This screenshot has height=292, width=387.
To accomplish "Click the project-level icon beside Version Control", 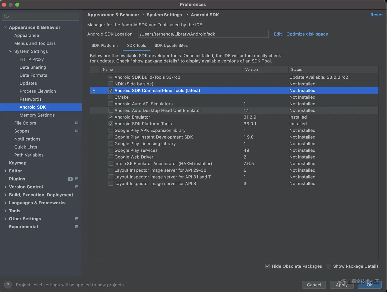I will tap(77, 187).
